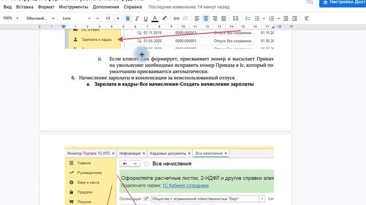Switch to the Информация tab
This screenshot has width=366, height=205.
(x=130, y=153)
